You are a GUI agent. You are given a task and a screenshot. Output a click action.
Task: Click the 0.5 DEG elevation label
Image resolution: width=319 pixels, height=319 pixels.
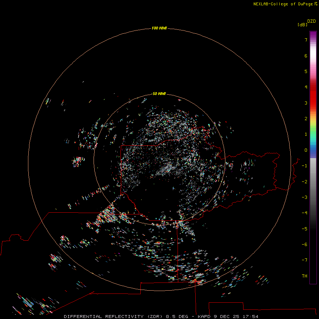click(176, 317)
